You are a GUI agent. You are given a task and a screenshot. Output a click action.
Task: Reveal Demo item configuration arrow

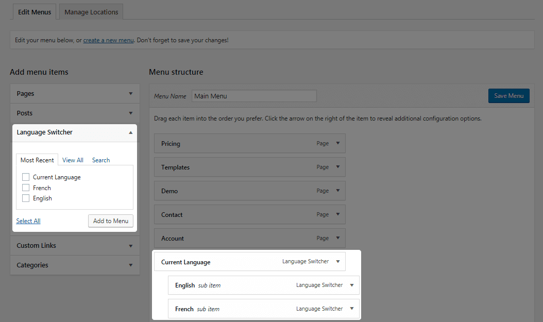coord(338,191)
